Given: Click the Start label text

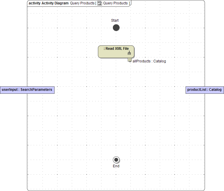Looking at the screenshot, I should point(115,21).
